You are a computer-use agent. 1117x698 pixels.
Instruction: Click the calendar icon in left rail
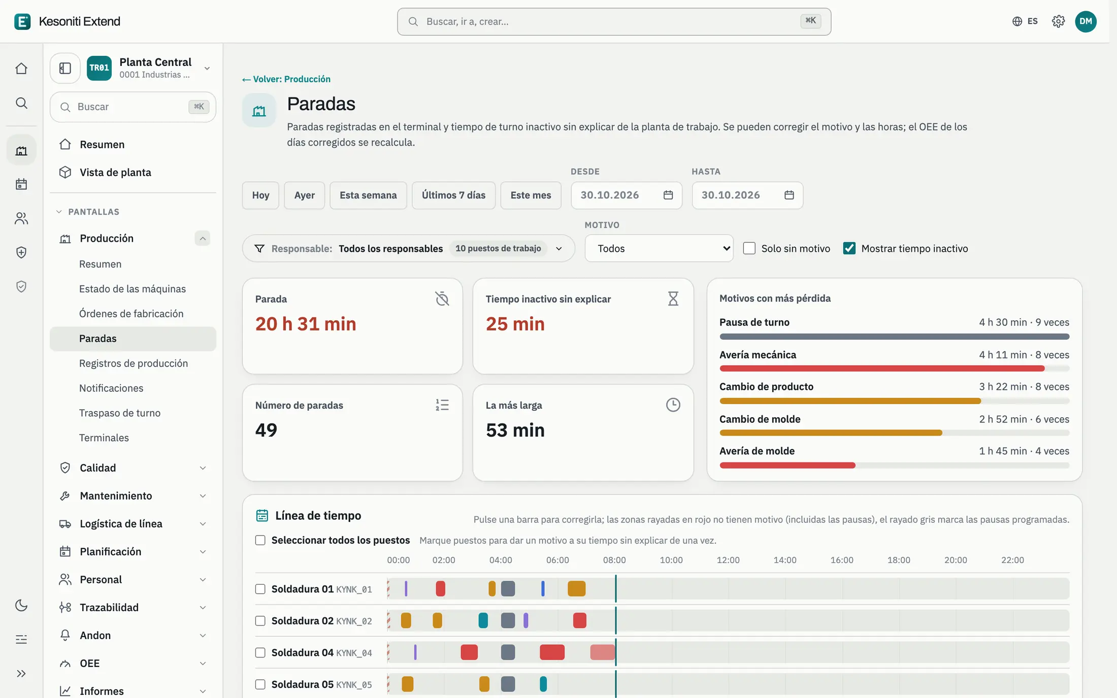pos(21,184)
